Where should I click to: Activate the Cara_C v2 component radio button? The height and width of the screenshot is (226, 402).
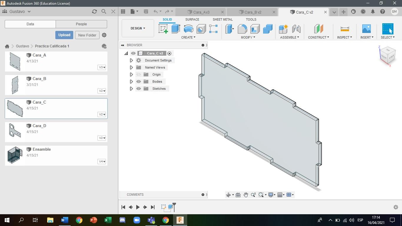pos(169,53)
